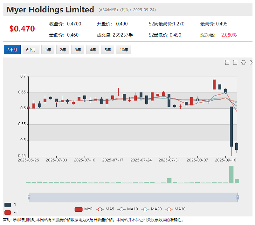Click x-axis label 2025-09-10
The height and width of the screenshot is (225, 255).
coord(225,160)
